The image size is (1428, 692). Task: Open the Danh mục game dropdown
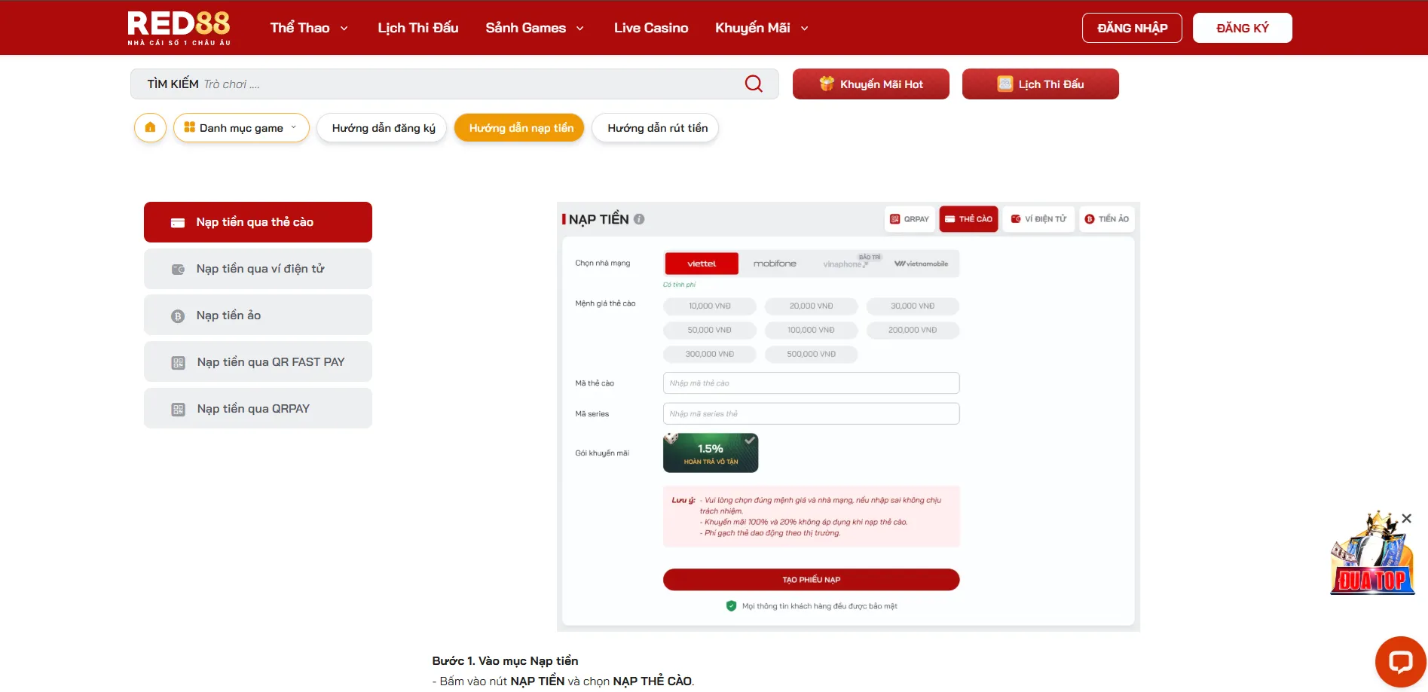(241, 128)
